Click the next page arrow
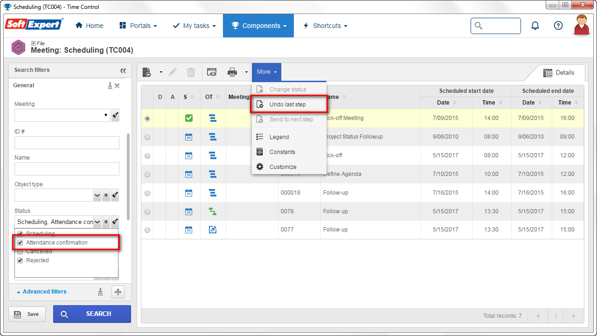 pyautogui.click(x=574, y=316)
